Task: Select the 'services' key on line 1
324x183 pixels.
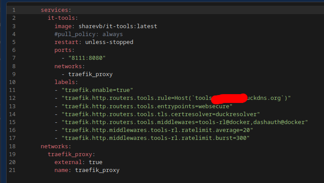Action: (55, 10)
